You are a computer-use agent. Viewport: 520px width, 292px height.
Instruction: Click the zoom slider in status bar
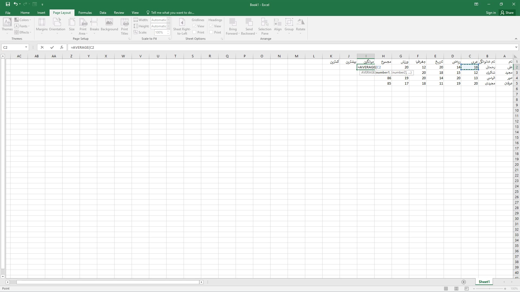click(489, 289)
